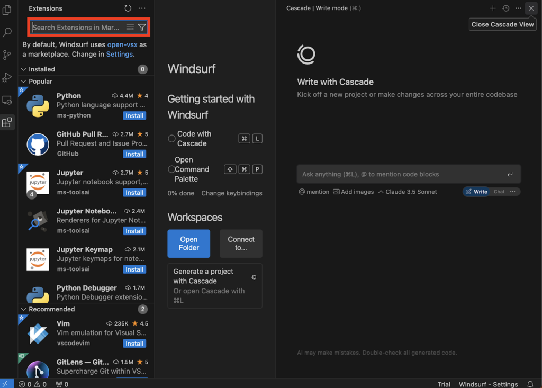Install the Vim extension
Screen dimensions: 542x388
click(x=134, y=344)
